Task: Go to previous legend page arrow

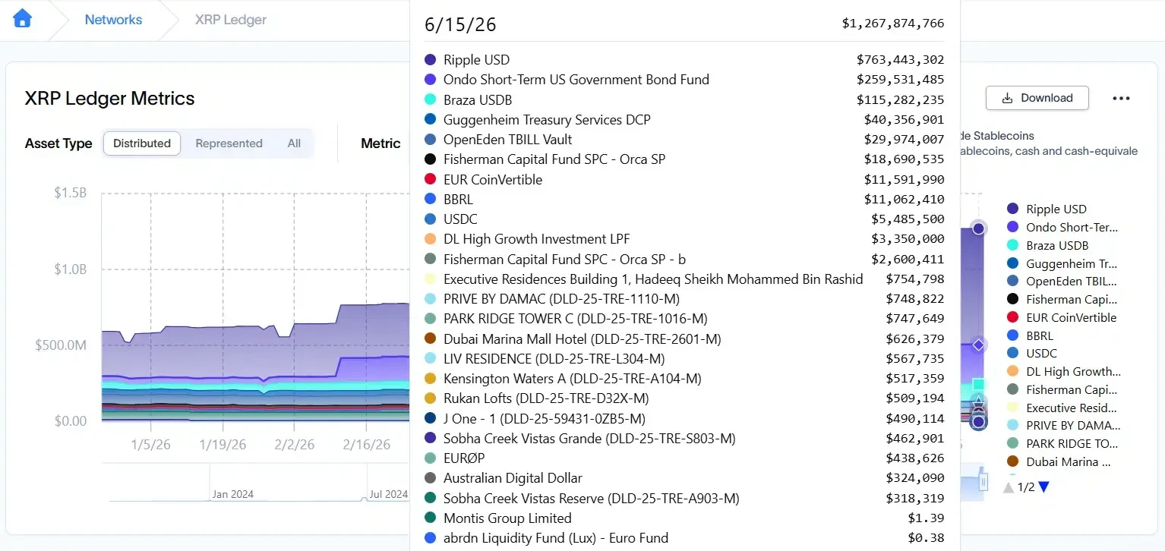Action: 1009,487
